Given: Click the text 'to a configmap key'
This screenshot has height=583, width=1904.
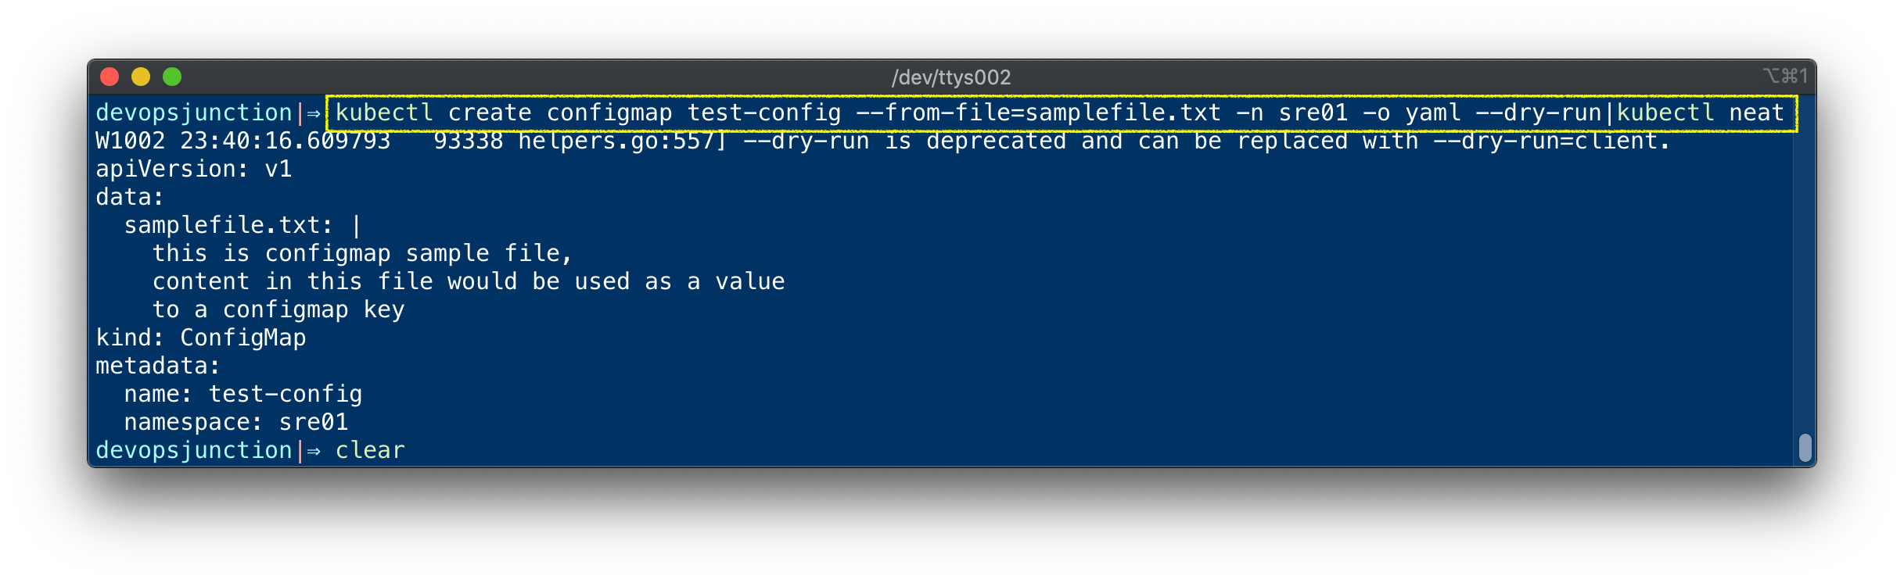Looking at the screenshot, I should click(x=278, y=310).
